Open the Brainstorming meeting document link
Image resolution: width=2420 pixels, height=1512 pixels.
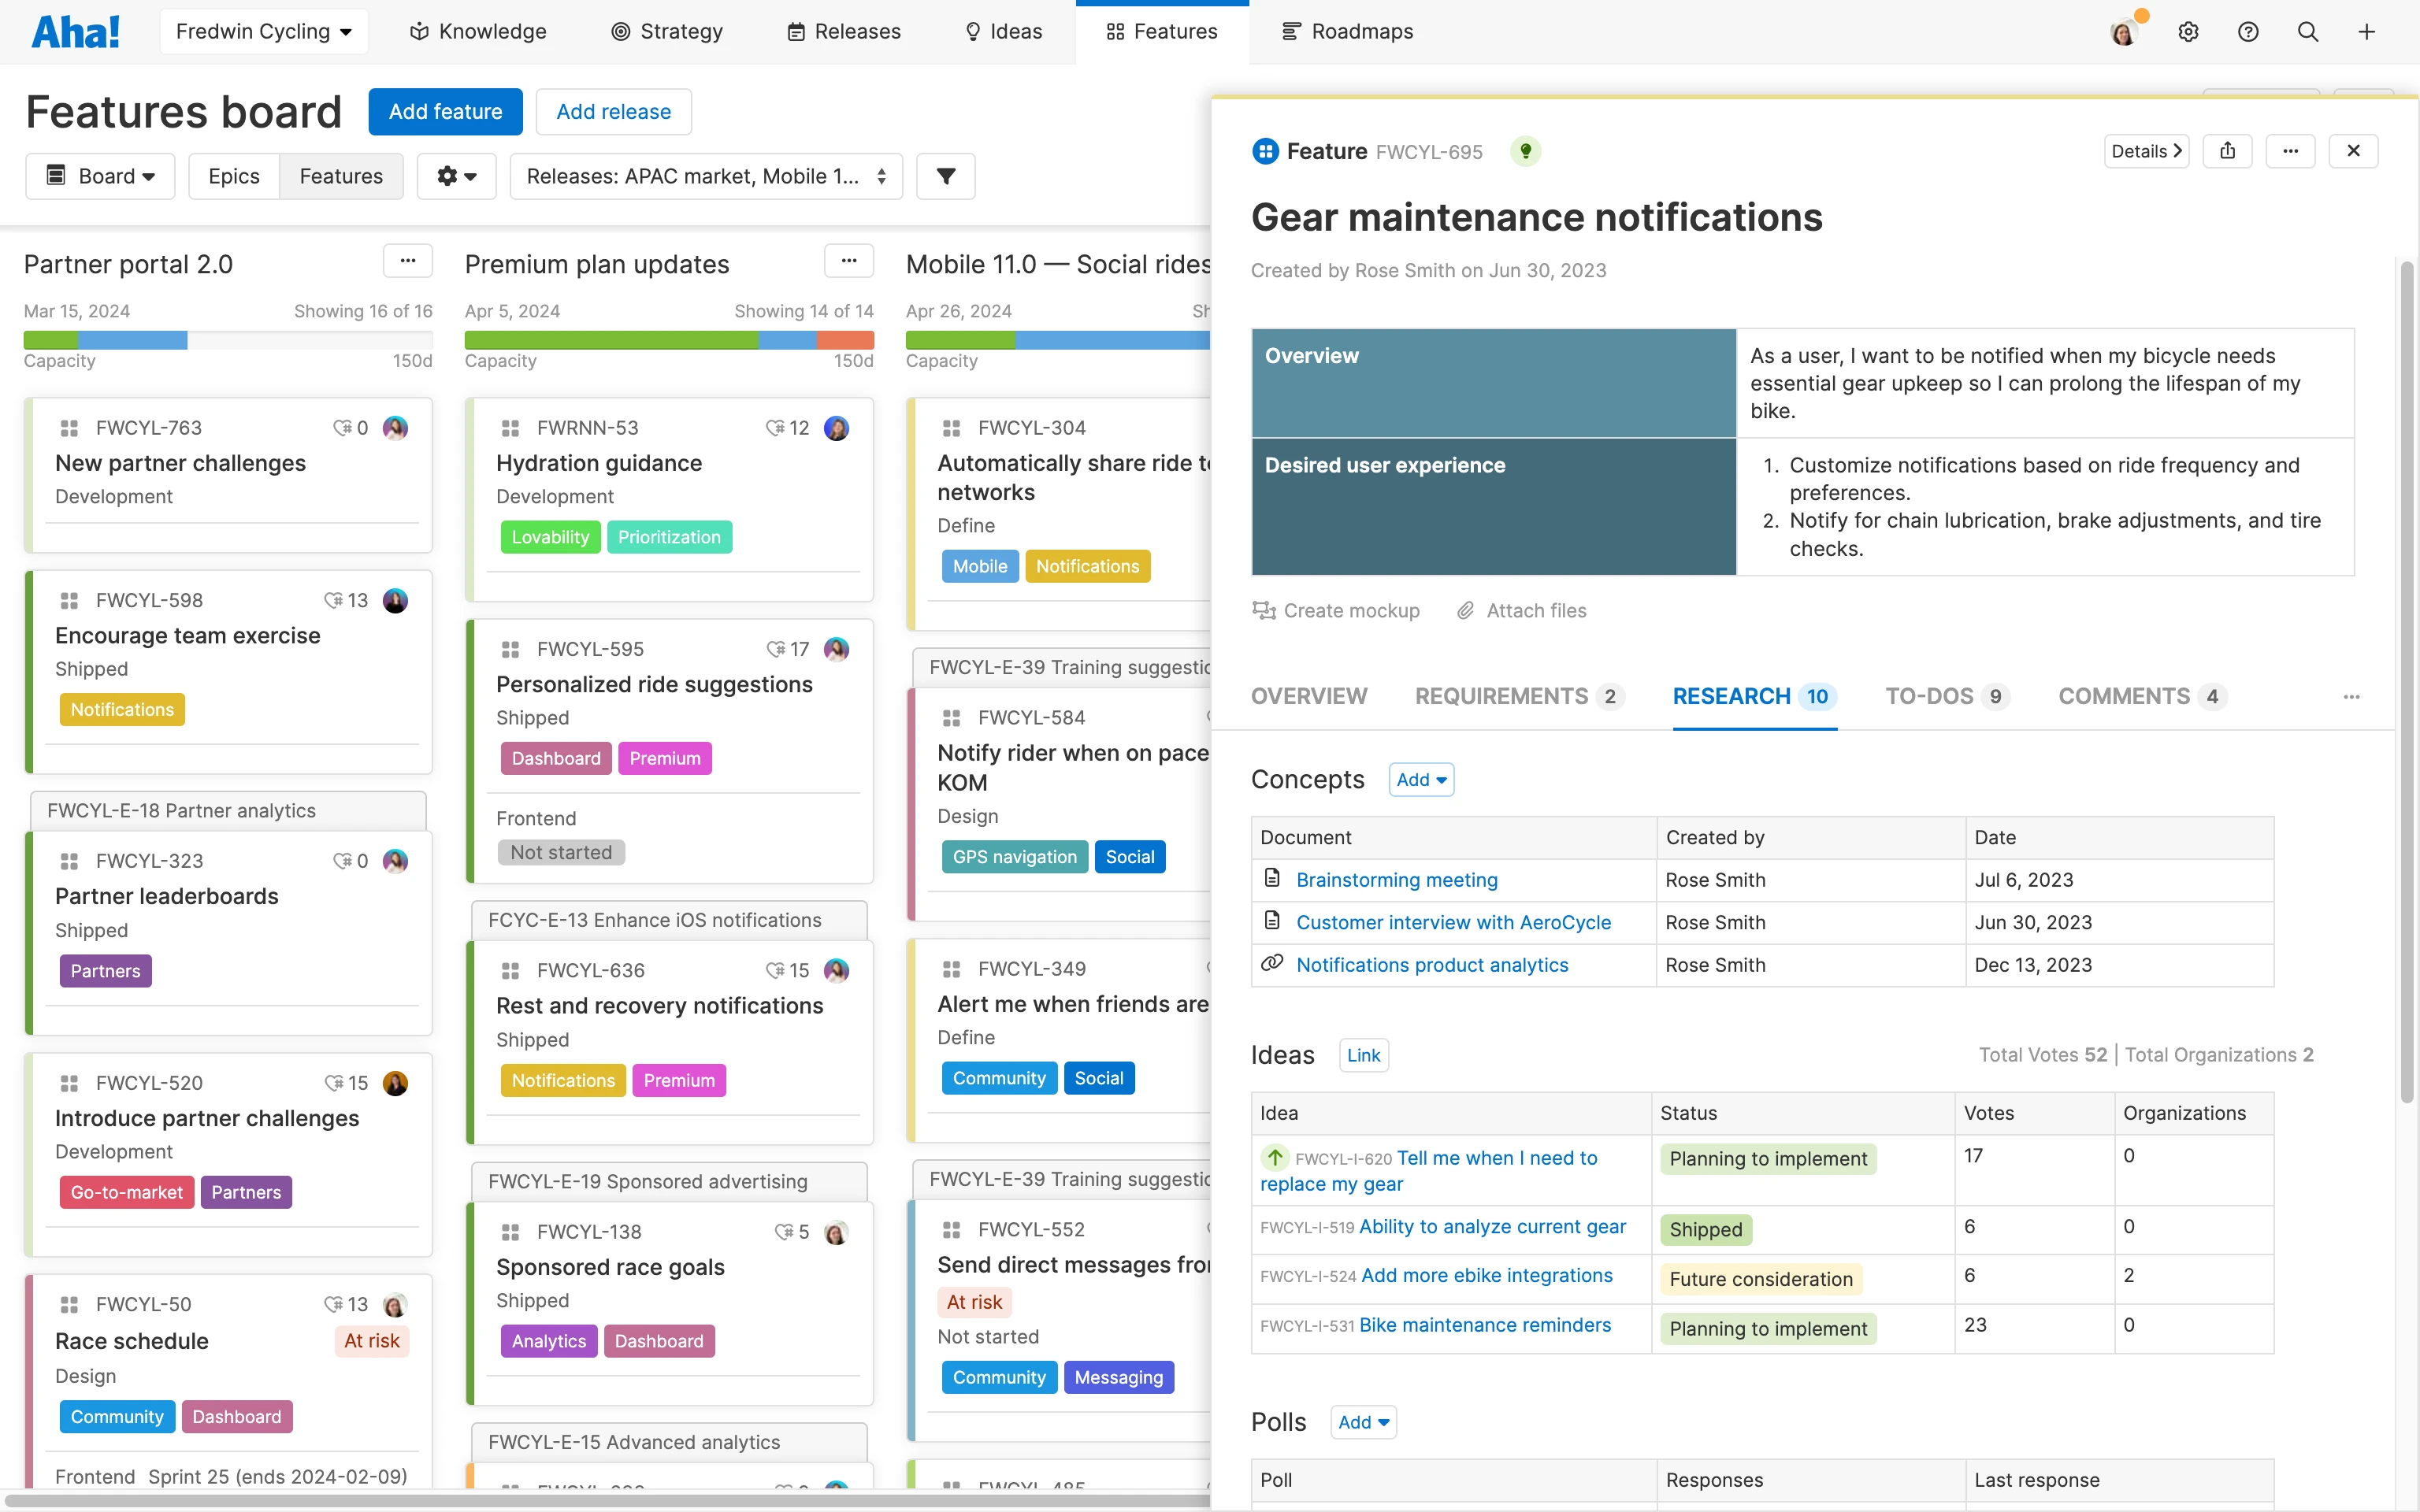pyautogui.click(x=1396, y=880)
